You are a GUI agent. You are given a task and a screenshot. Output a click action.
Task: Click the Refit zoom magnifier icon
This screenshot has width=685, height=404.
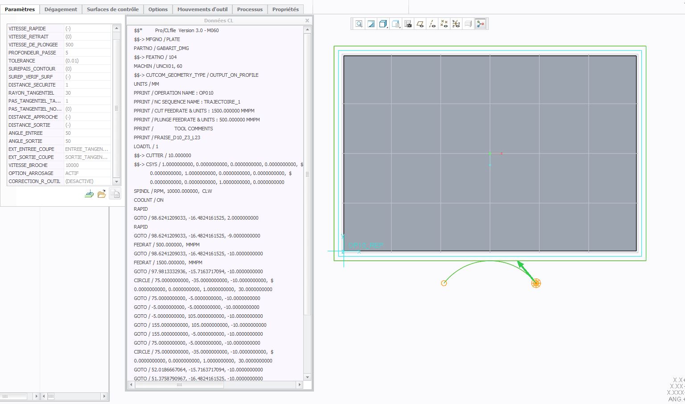coord(359,24)
